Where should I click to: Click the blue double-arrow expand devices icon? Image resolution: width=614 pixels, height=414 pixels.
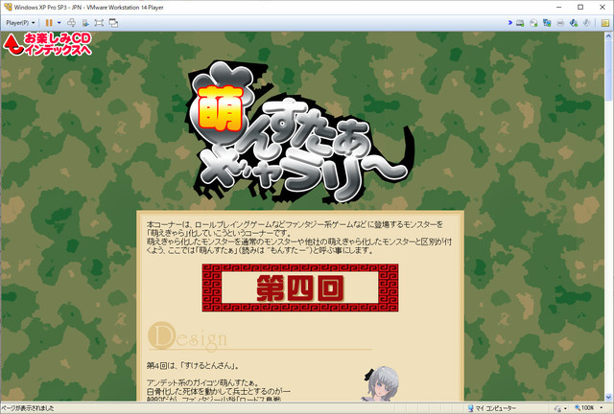tap(510, 23)
